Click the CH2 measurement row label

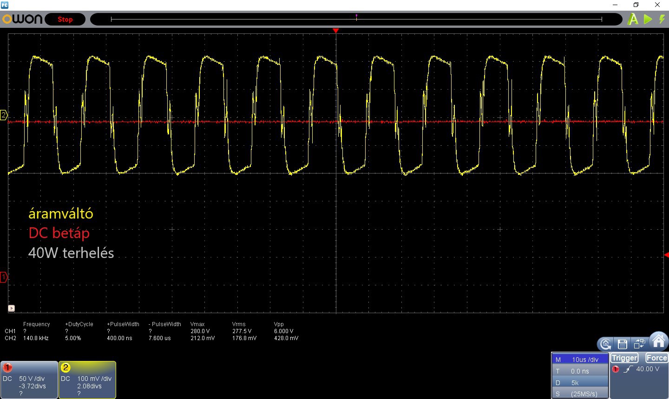10,338
